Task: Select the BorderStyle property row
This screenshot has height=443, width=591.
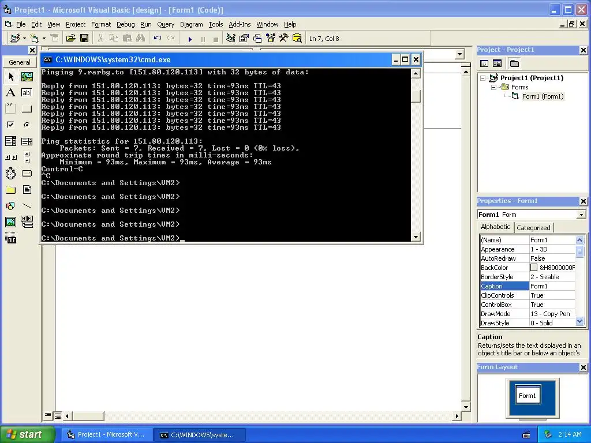Action: (x=528, y=277)
